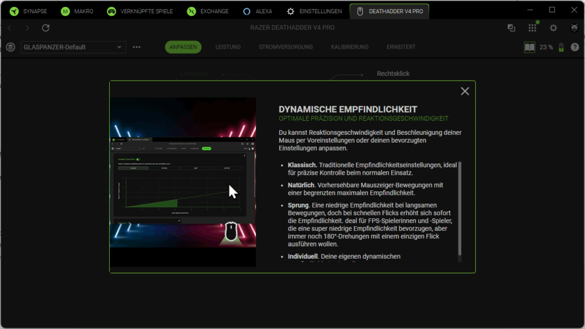Go to the Exchange tab
The width and height of the screenshot is (585, 329).
coord(208,11)
